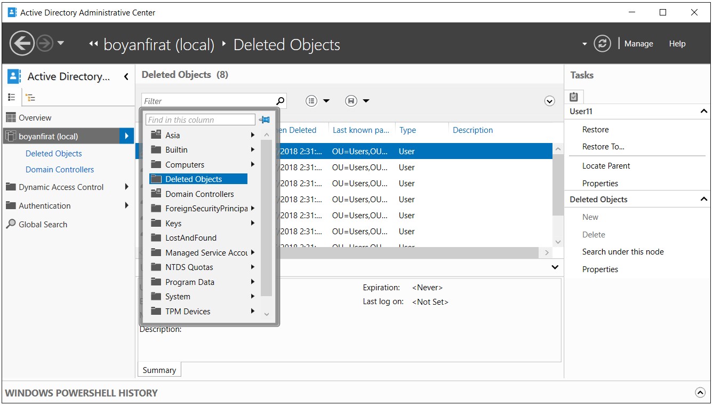
Task: Click the refresh icon in header
Action: tap(602, 44)
